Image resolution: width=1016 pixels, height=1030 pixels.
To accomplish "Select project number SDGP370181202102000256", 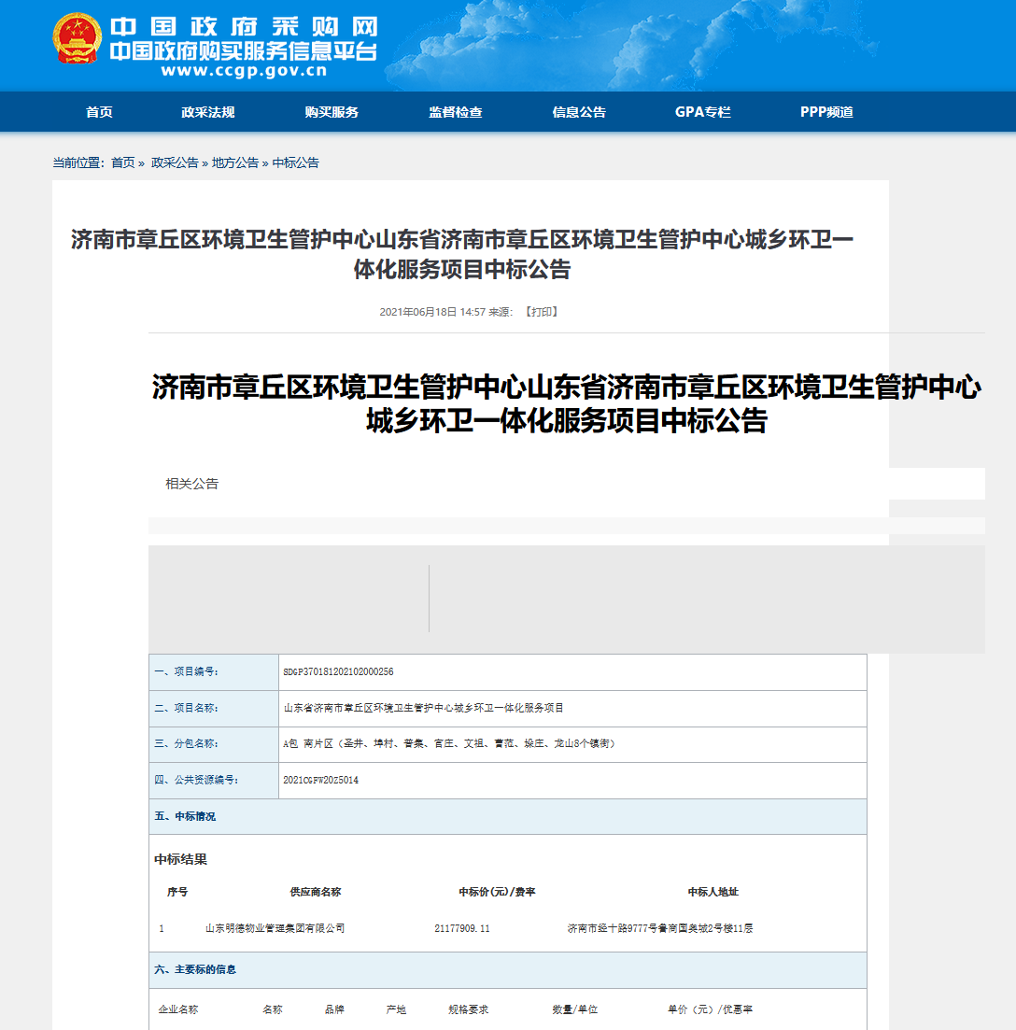I will coord(338,672).
